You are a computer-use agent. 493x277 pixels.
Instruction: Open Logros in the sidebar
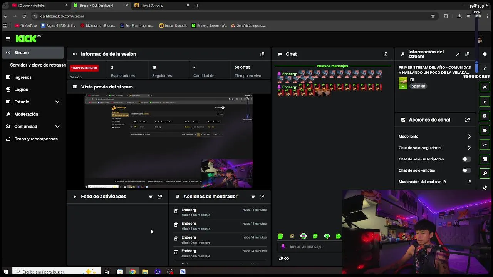coord(33,90)
